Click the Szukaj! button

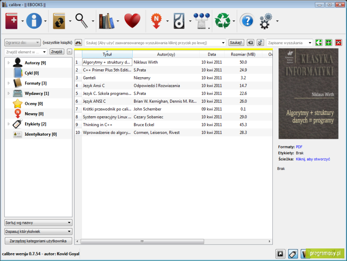pos(236,42)
